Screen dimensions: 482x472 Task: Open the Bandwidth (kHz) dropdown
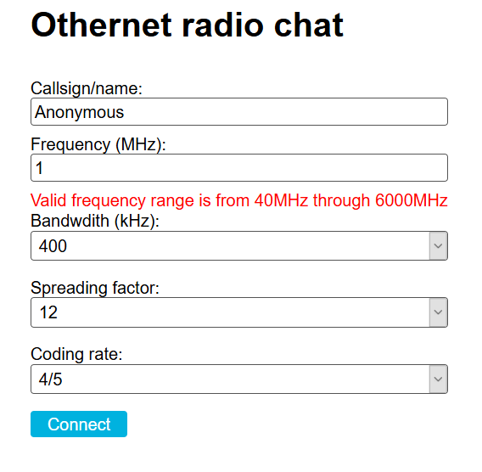click(x=239, y=245)
